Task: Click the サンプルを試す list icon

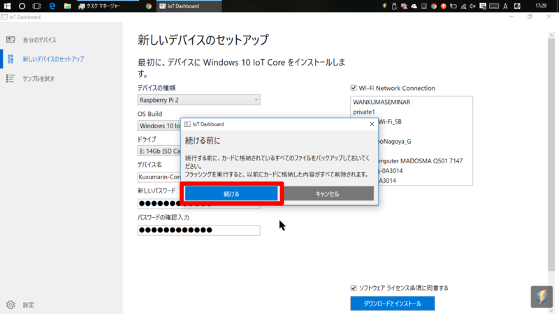Action: pyautogui.click(x=10, y=78)
